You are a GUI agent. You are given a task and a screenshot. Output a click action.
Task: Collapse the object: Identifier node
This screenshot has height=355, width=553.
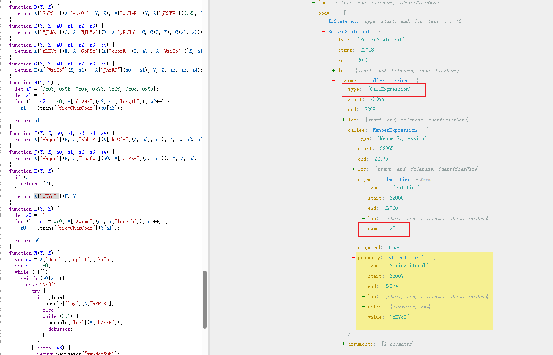[x=353, y=179]
